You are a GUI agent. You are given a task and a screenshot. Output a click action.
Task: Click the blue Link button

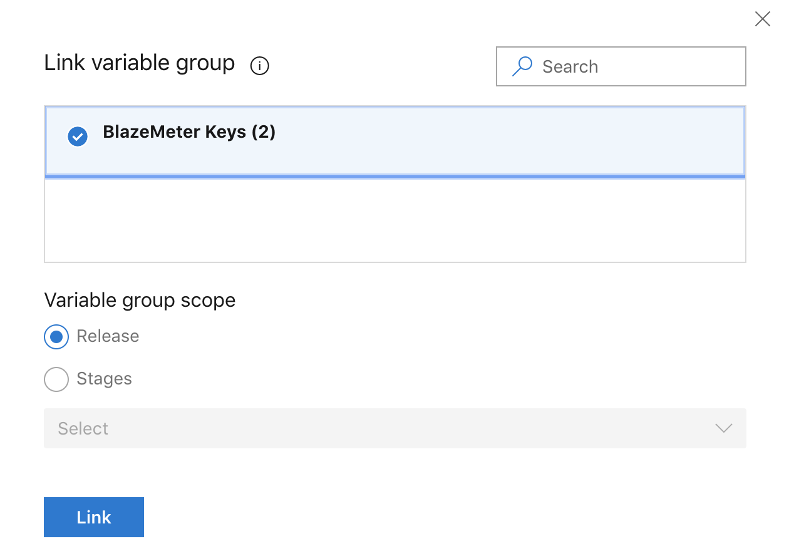point(94,517)
